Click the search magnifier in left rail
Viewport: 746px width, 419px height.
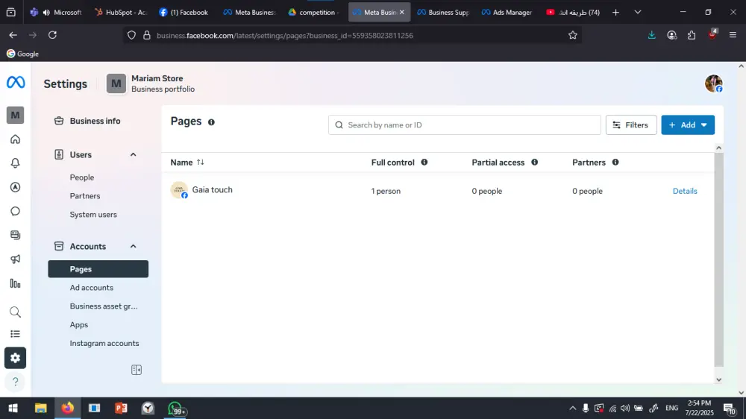click(x=15, y=312)
